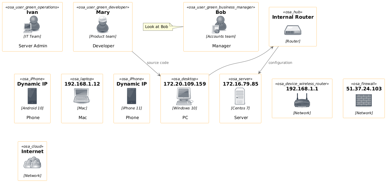Select the Internet cloud icon
Image resolution: width=386 pixels, height=182 pixels.
tap(32, 163)
